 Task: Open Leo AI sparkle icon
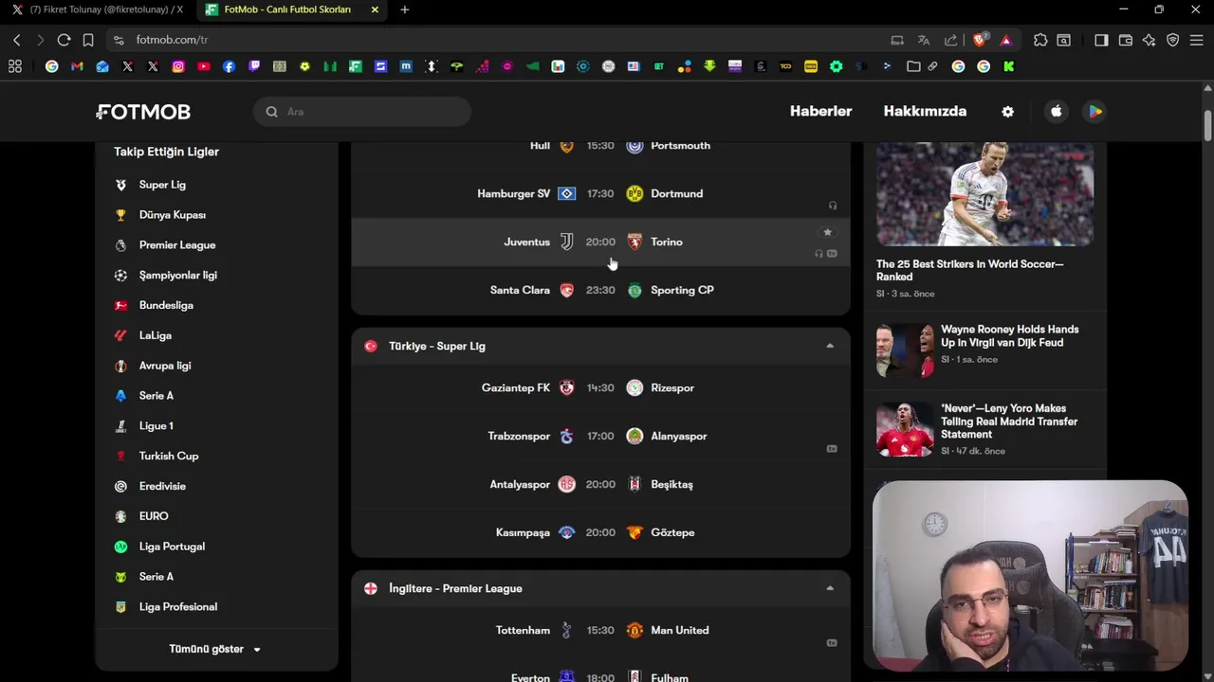(1150, 40)
